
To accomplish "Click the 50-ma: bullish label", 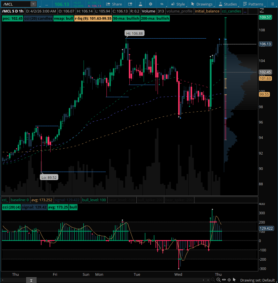I will click(x=126, y=18).
